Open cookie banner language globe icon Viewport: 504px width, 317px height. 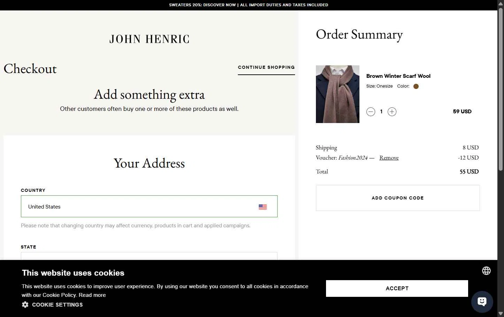click(486, 271)
